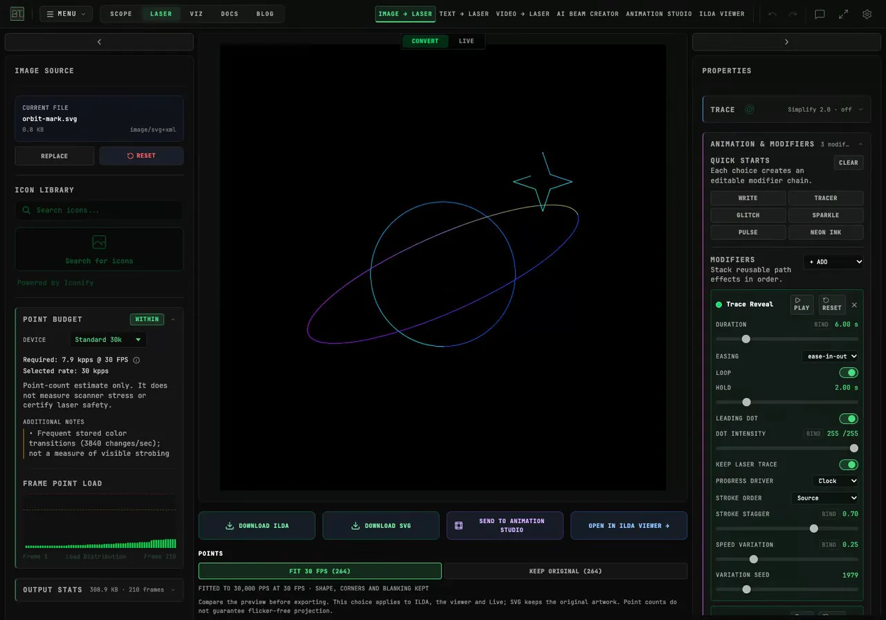Image resolution: width=886 pixels, height=620 pixels.
Task: Play the Trace Reveal modifier
Action: pos(802,304)
